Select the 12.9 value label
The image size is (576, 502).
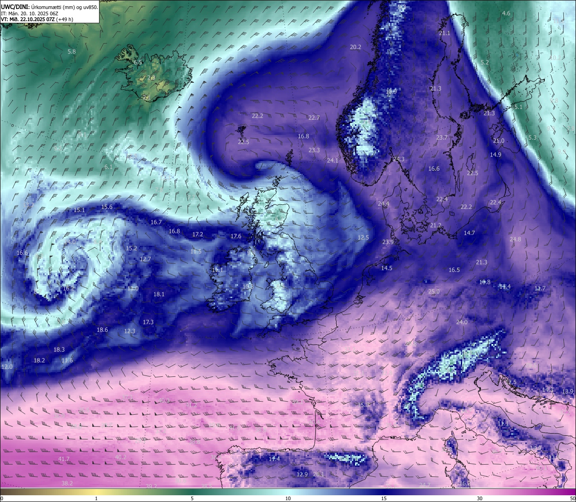click(302, 475)
